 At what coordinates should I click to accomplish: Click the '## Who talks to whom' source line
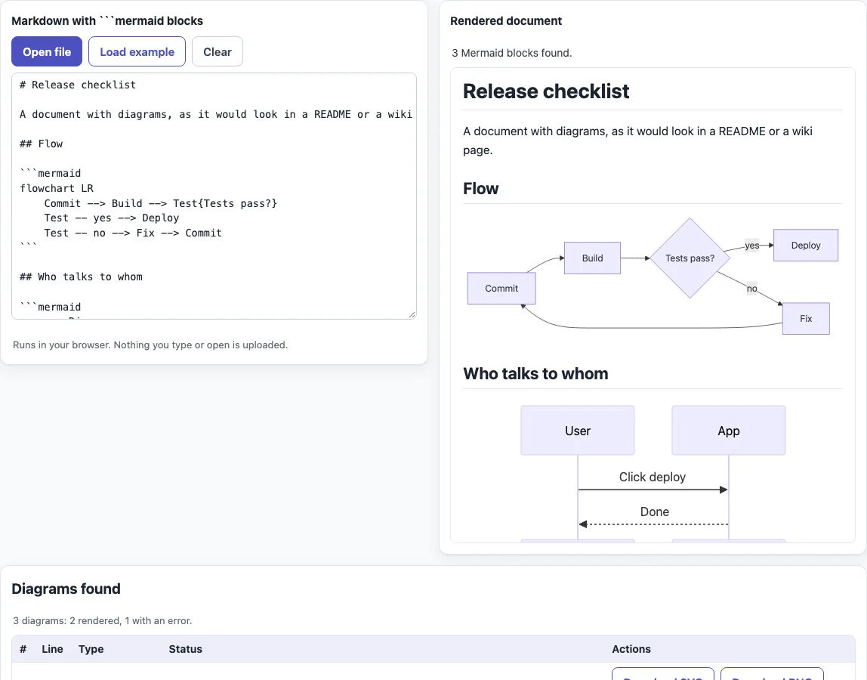[81, 277]
